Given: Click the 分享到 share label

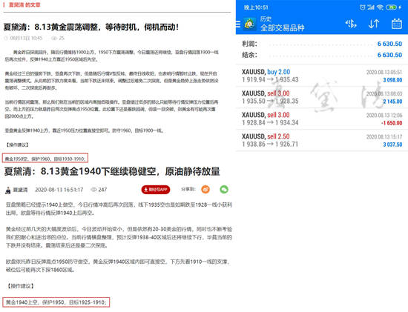Looking at the screenshot, I should pyautogui.click(x=188, y=189).
